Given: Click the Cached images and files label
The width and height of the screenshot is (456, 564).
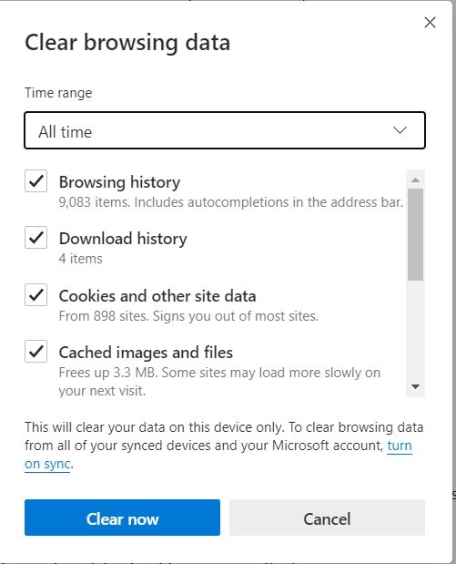Looking at the screenshot, I should 146,353.
